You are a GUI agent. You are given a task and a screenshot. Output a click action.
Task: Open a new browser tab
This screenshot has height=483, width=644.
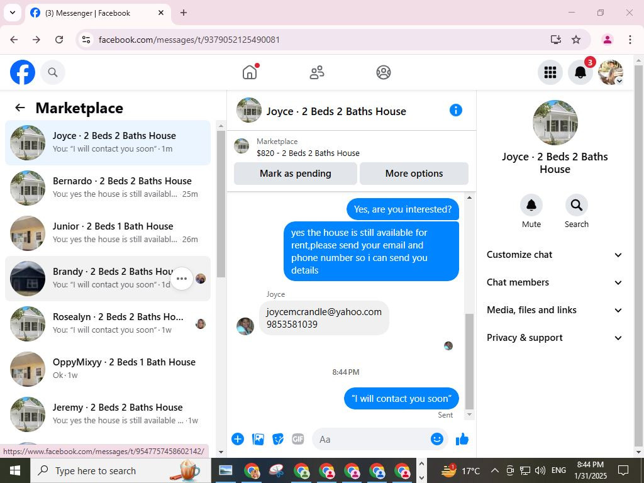point(184,13)
